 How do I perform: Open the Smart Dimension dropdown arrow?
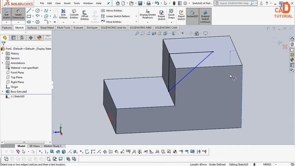tap(18, 23)
